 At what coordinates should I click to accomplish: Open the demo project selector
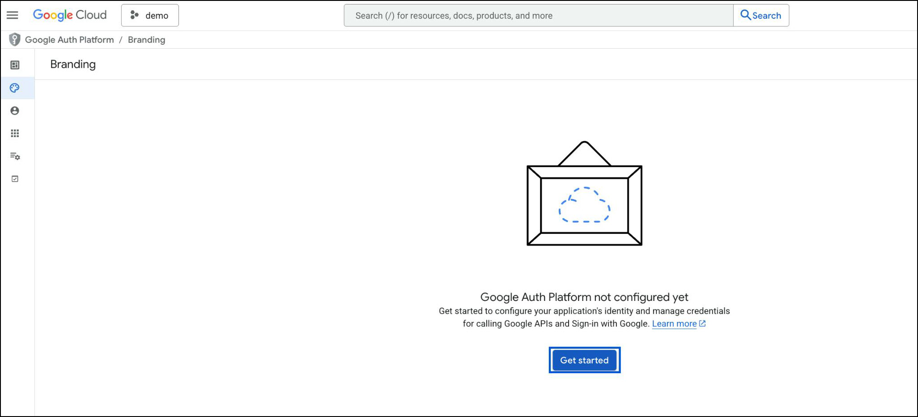pos(150,16)
